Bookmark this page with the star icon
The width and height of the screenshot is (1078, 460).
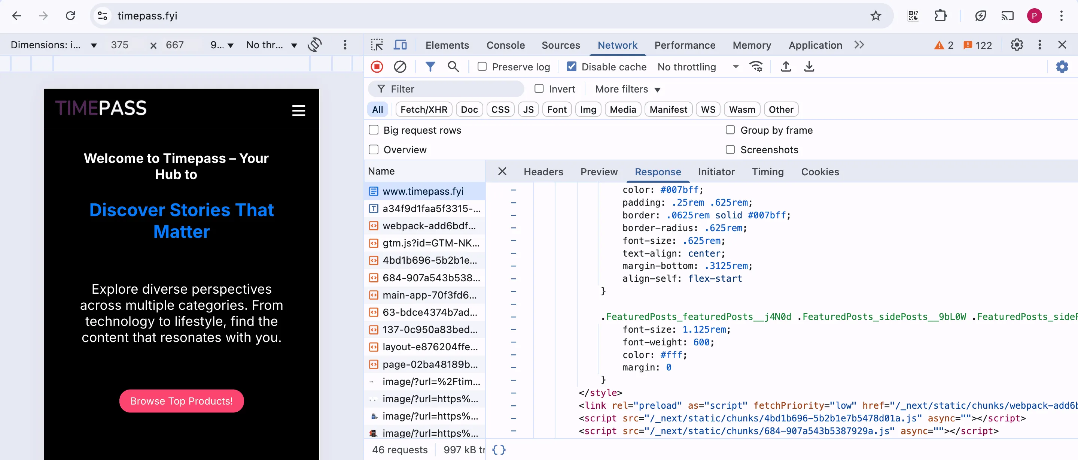pyautogui.click(x=876, y=16)
